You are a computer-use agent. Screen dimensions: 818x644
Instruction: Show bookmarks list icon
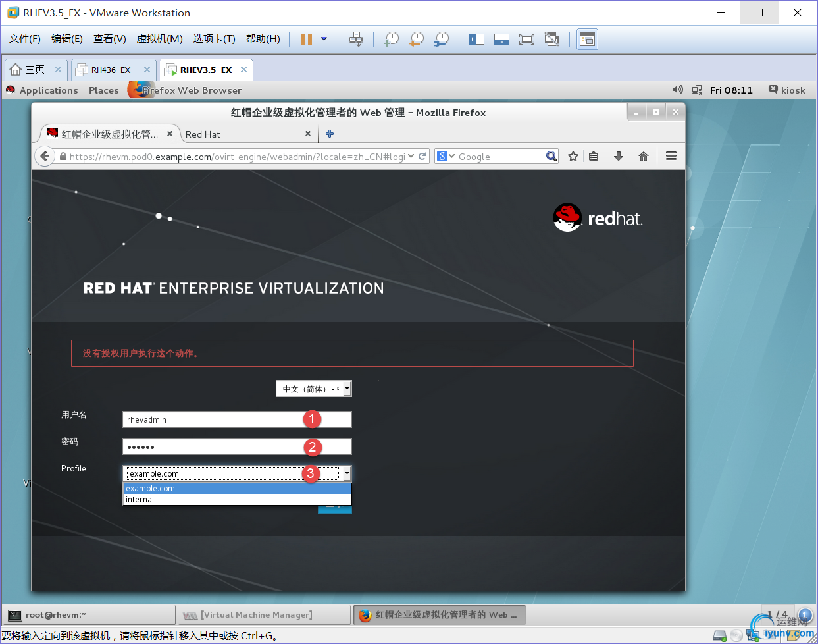click(x=594, y=156)
